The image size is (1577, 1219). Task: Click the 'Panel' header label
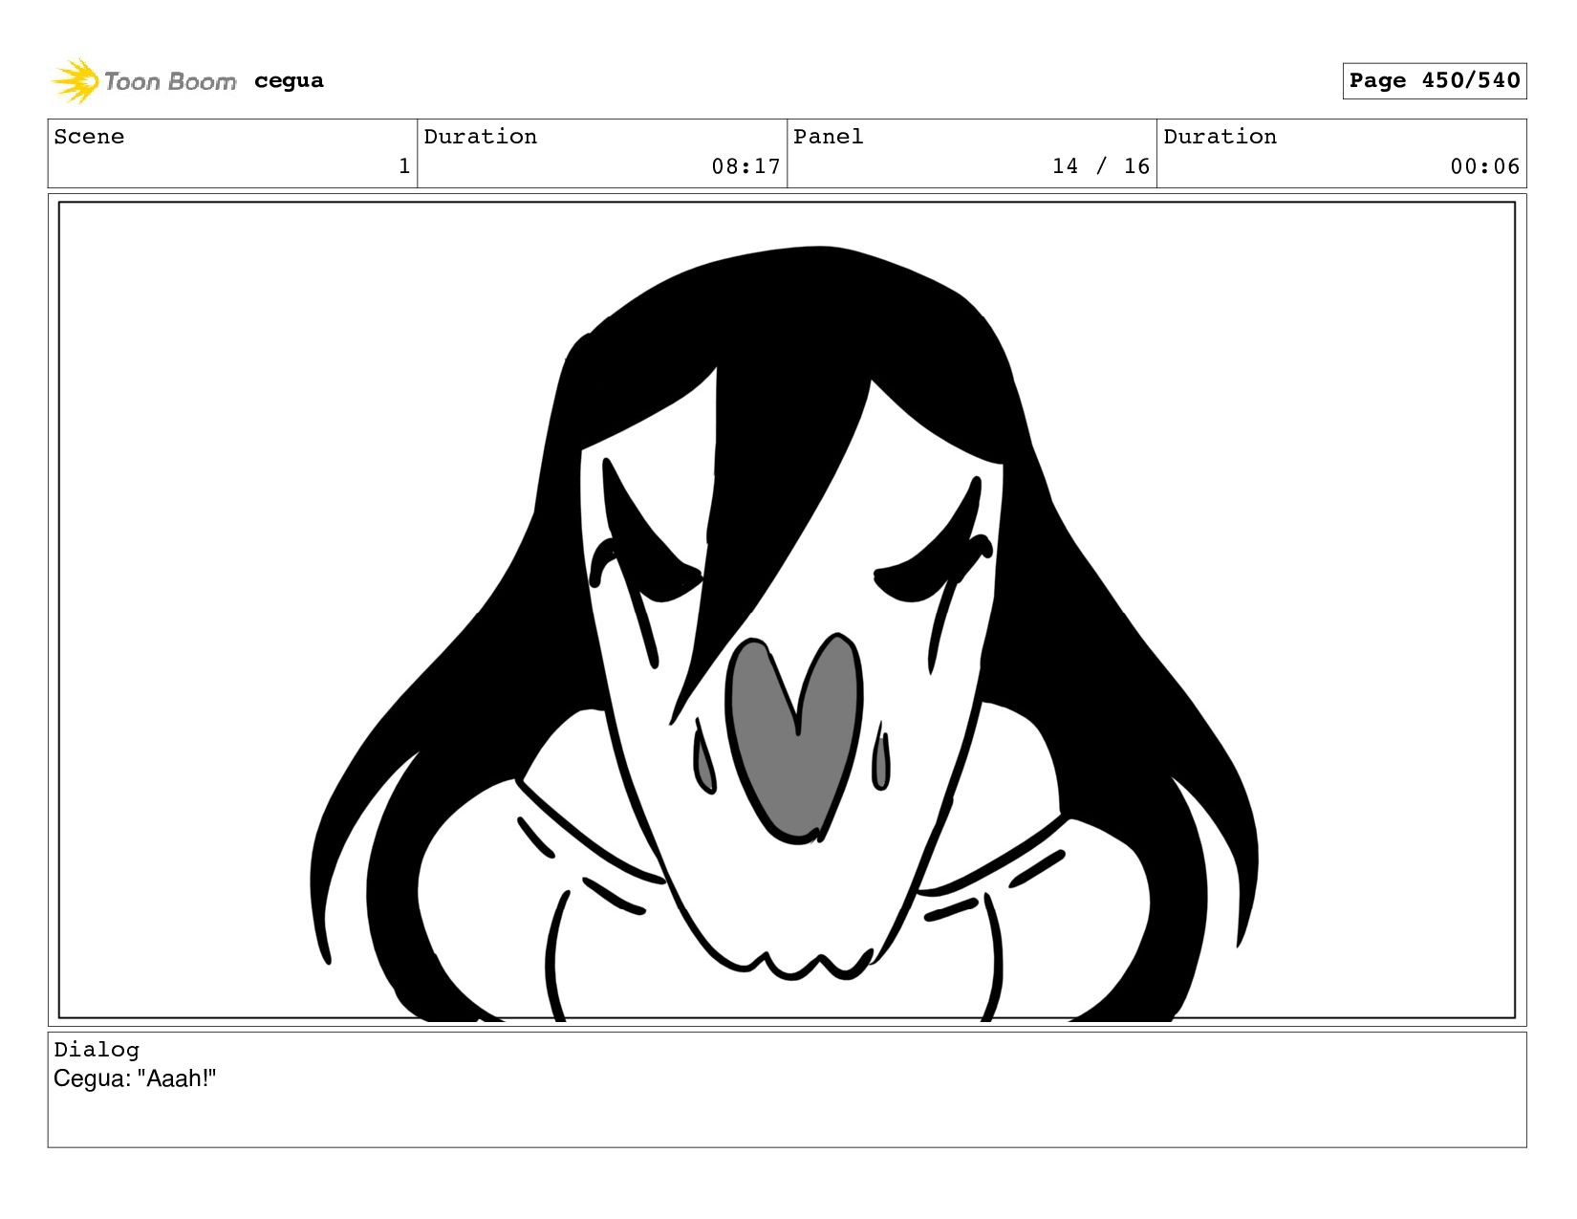click(828, 137)
